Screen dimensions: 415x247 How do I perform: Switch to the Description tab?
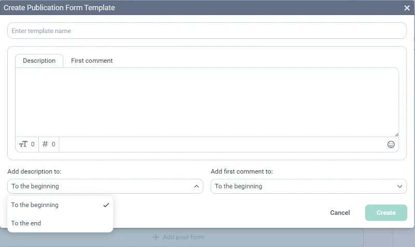(39, 61)
